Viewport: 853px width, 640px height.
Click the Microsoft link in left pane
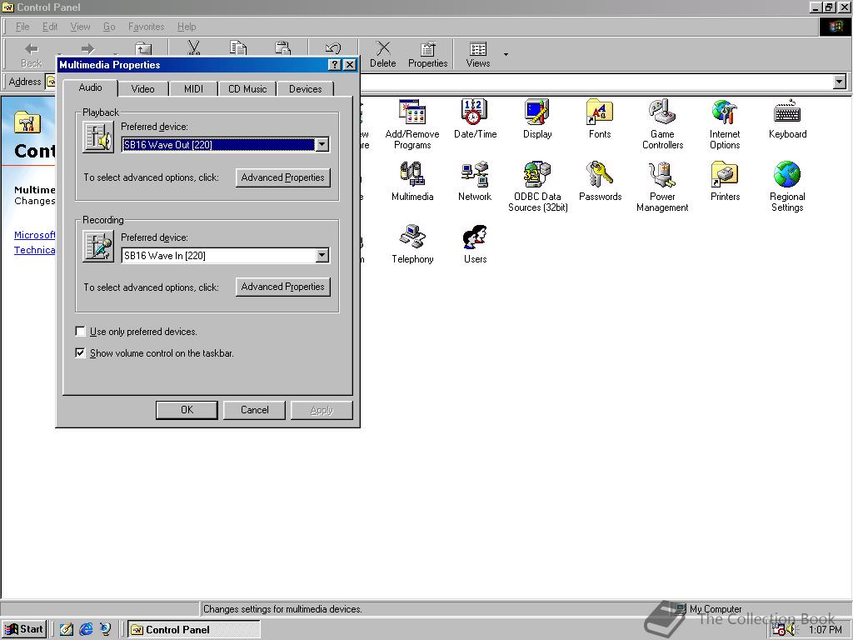(x=34, y=235)
